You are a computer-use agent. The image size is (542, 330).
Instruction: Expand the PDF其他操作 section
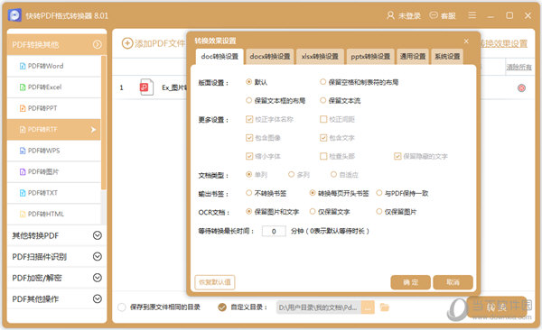point(56,299)
